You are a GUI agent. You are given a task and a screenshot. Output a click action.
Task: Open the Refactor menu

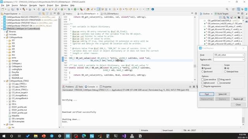point(23,5)
